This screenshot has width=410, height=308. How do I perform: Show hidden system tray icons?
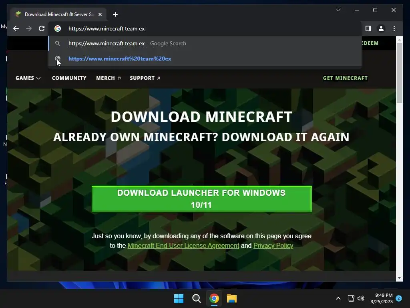coord(338,298)
